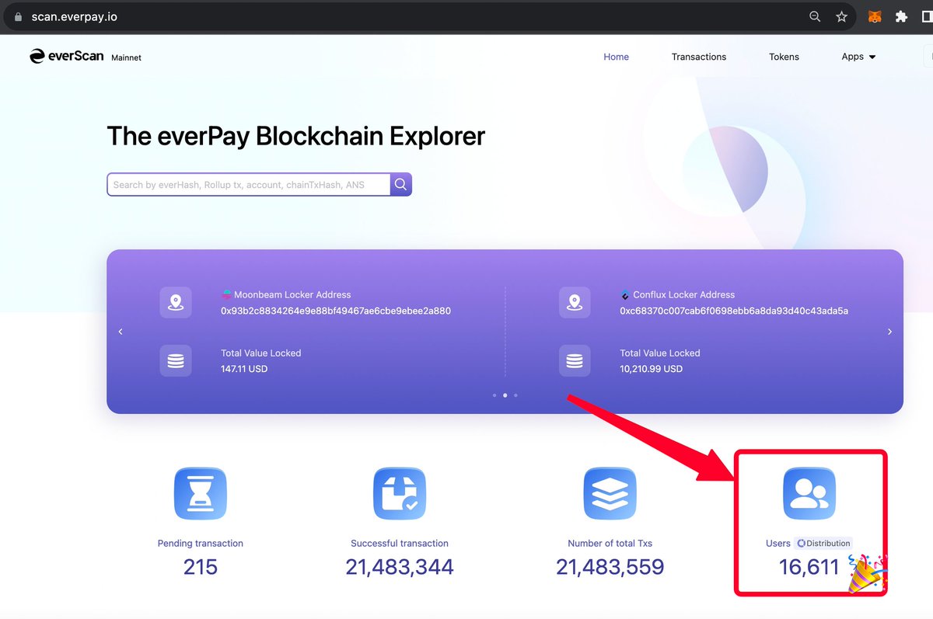Click the Moonbeam Locker Address location icon
Screen dimensions: 933x619
click(176, 302)
